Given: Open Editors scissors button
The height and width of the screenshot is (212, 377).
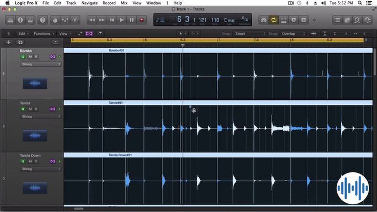Looking at the screenshot, I should [75, 20].
